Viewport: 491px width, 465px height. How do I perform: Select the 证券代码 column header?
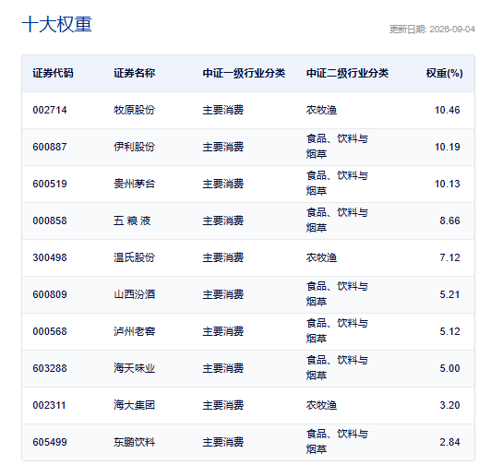pyautogui.click(x=53, y=73)
